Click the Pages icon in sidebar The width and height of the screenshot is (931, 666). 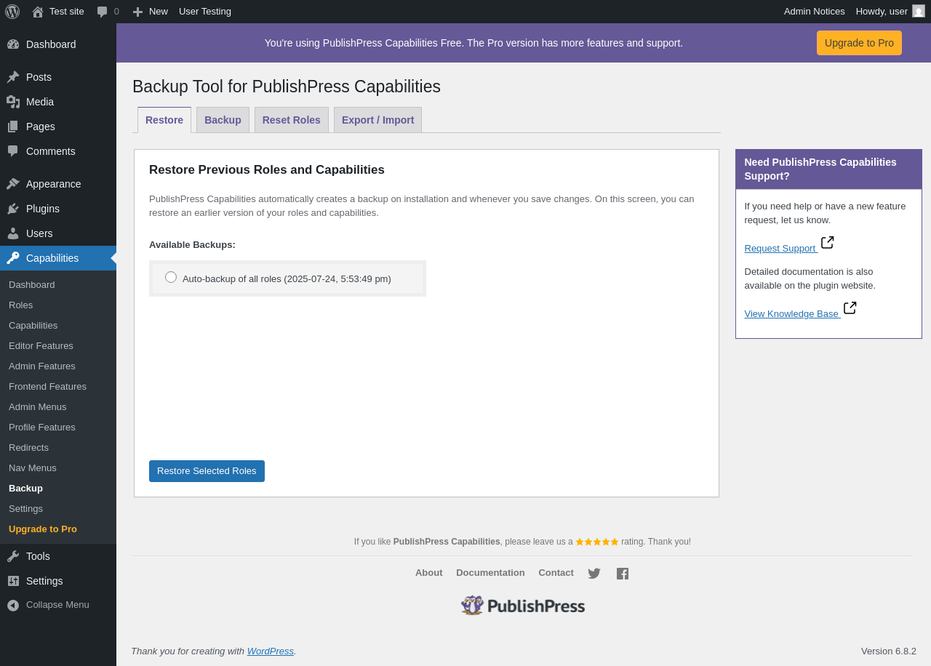[13, 127]
